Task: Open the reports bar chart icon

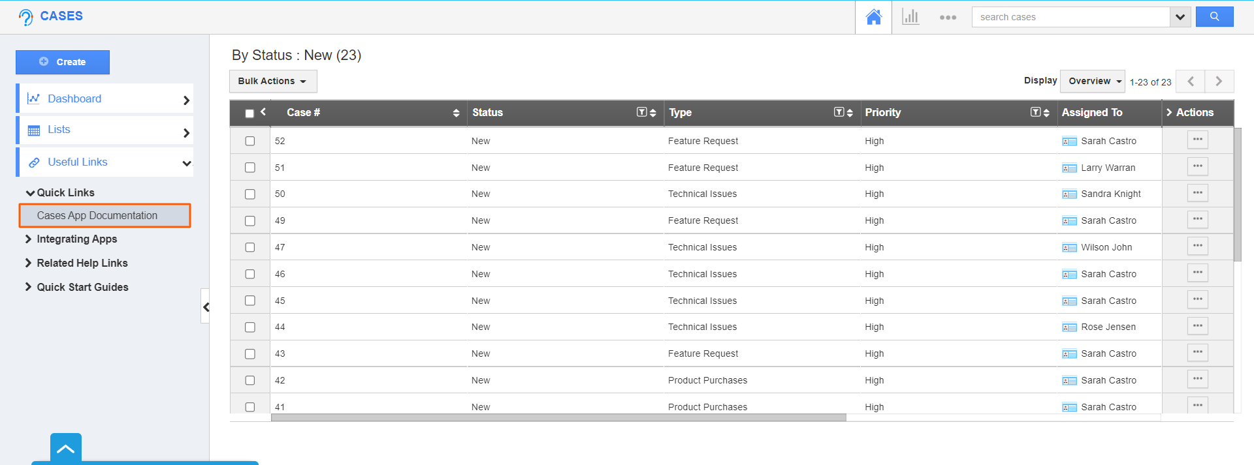Action: click(x=910, y=17)
